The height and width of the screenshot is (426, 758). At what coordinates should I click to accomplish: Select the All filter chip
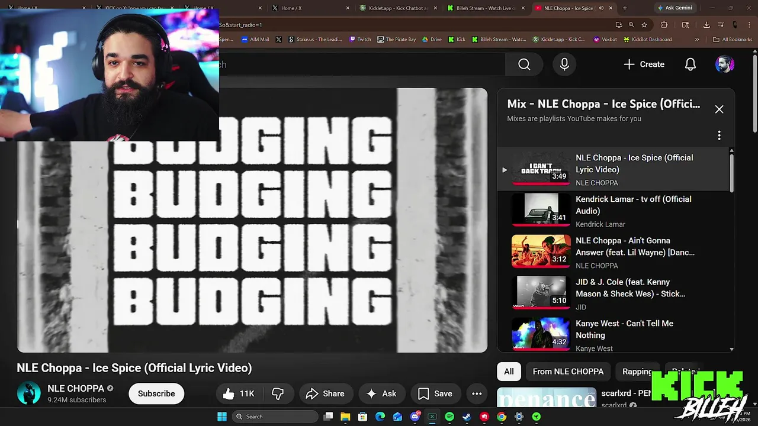(509, 372)
